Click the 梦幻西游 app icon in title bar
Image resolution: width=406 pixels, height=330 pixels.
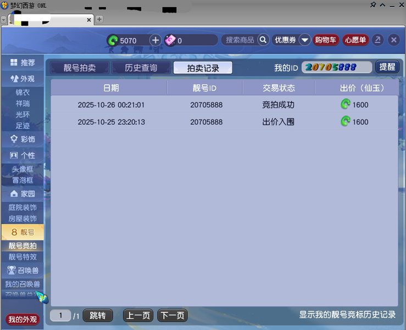(x=4, y=5)
